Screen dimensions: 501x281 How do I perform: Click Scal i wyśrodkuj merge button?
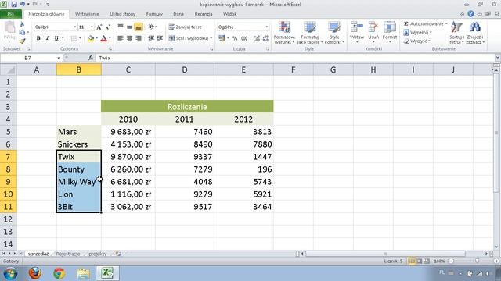[188, 38]
